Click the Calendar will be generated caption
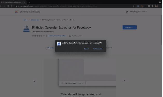The image size is (163, 97). click(x=81, y=94)
